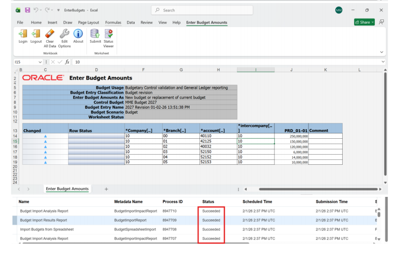Submit the budget with the Submit icon
The height and width of the screenshot is (260, 398).
tap(95, 34)
